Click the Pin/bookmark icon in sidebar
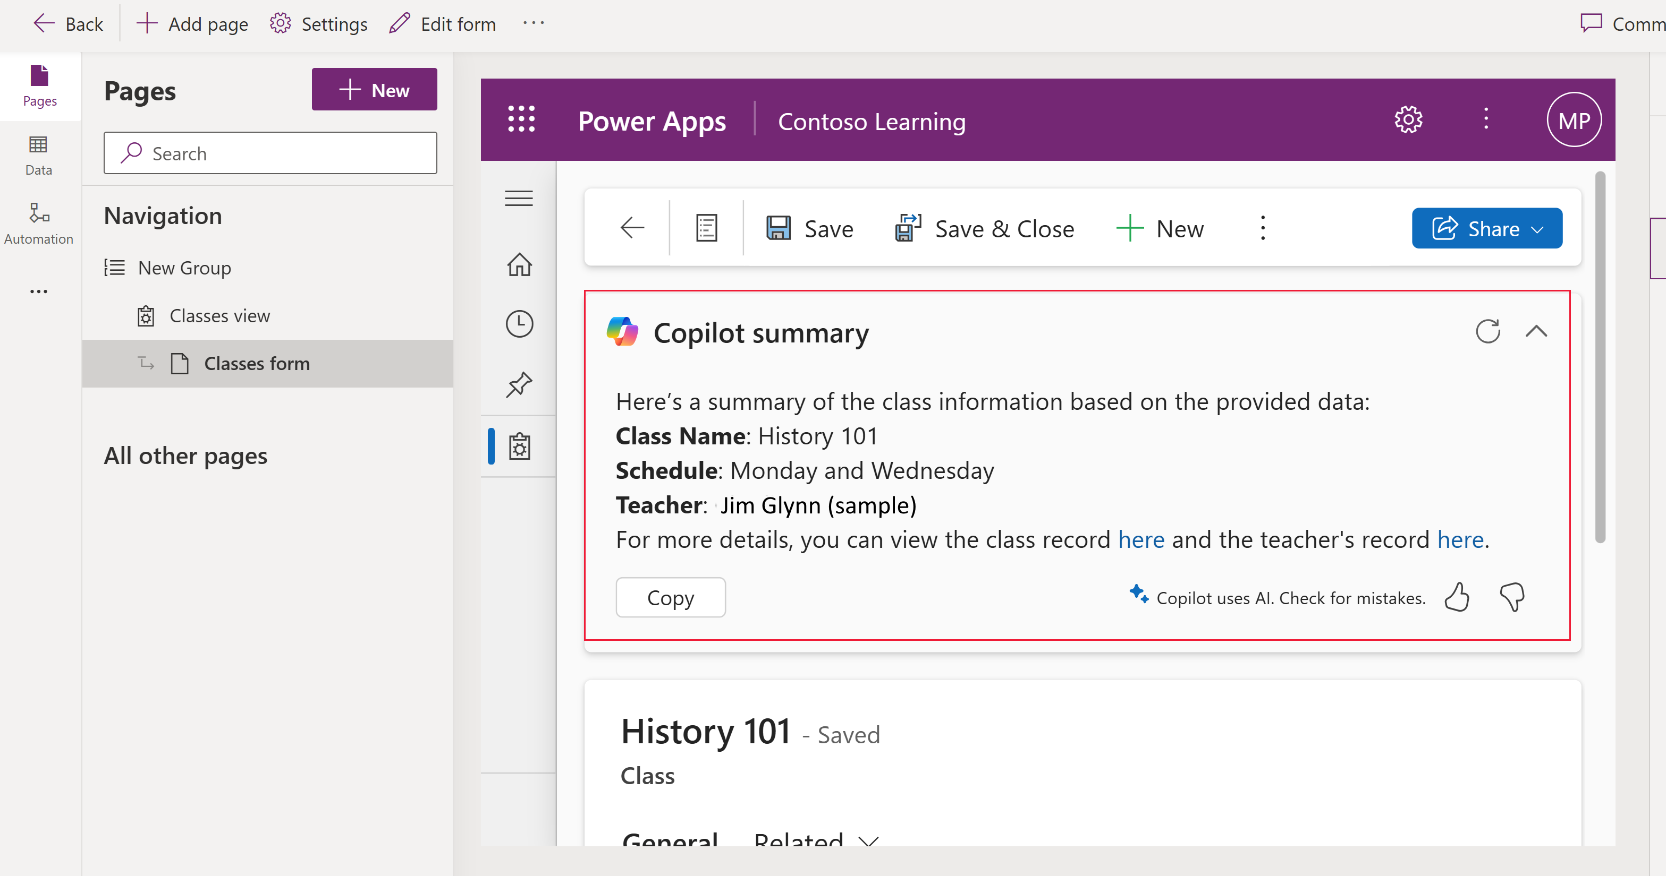1666x876 pixels. (518, 384)
